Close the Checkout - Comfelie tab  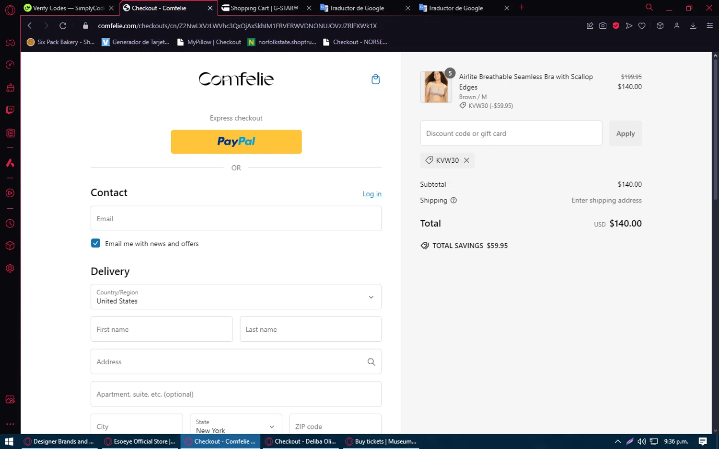(210, 8)
